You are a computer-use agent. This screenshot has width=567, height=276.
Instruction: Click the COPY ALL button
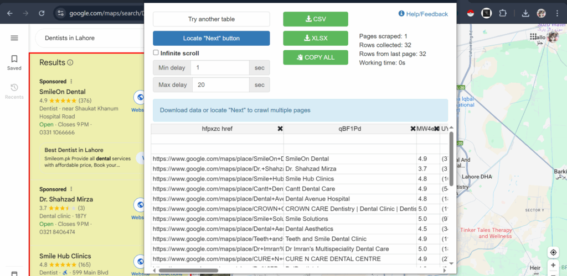[315, 57]
